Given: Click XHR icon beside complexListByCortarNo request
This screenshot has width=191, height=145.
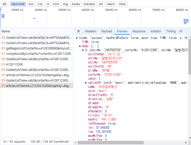Looking at the screenshot, I should tap(3, 54).
